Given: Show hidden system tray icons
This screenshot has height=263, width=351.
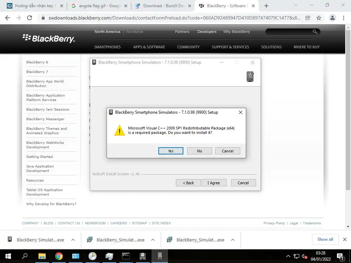Looking at the screenshot, I should pos(288,256).
